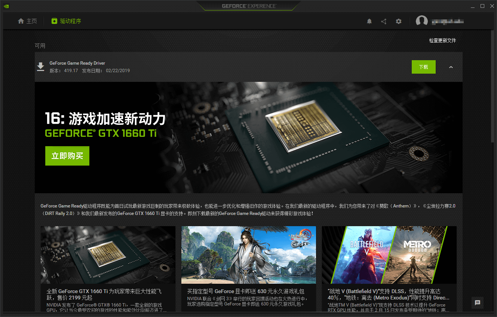Open the GTX 1660 Ti article thumbnail
Screen dimensions: 497x317
[x=108, y=255]
